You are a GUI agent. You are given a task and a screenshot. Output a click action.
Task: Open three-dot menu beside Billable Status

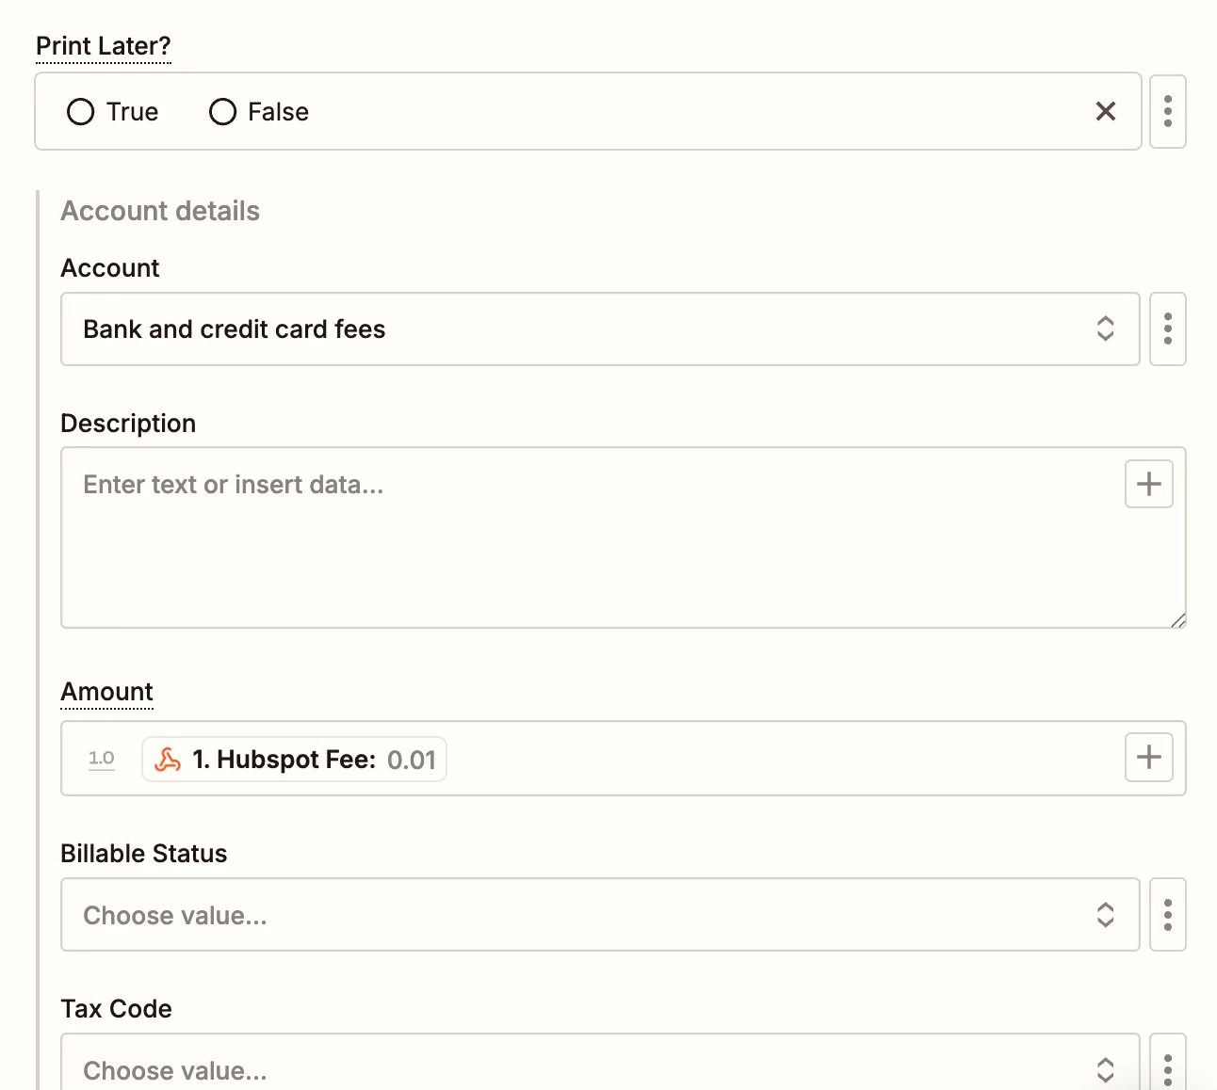click(x=1168, y=915)
